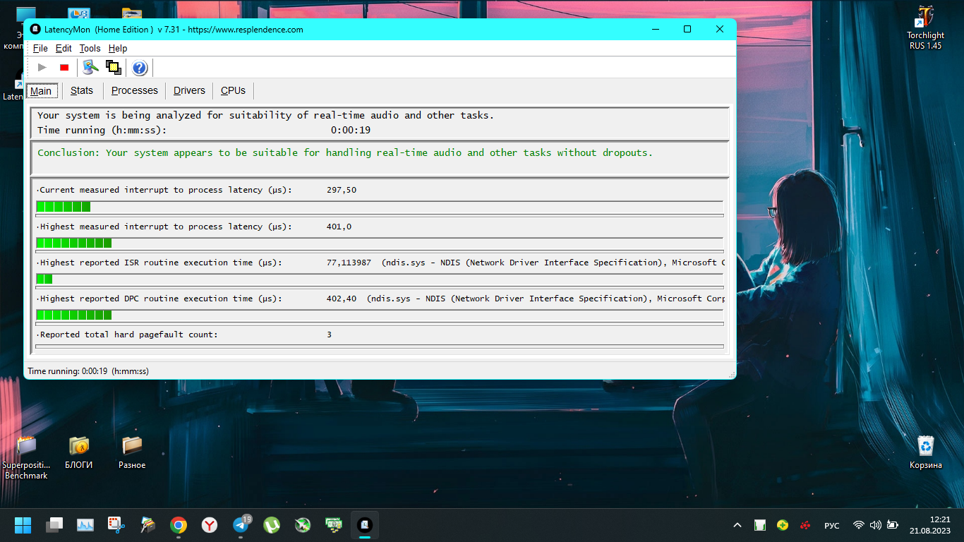
Task: Switch to the CPUs tab
Action: click(233, 90)
